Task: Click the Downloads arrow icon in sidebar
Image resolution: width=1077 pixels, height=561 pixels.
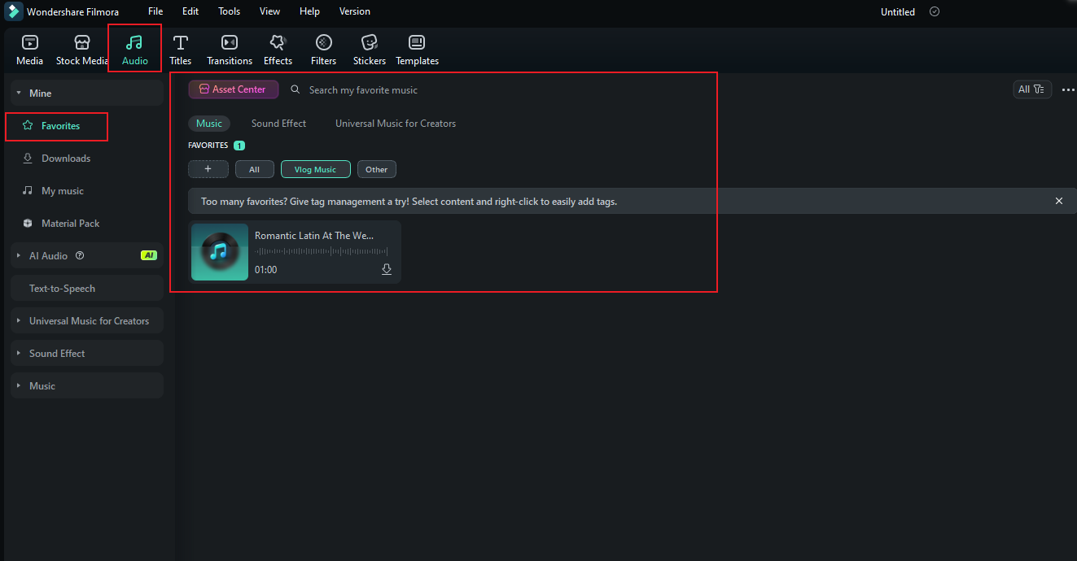Action: point(28,158)
